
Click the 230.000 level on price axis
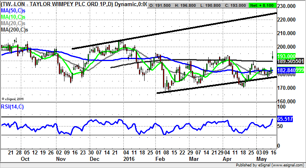291,6
